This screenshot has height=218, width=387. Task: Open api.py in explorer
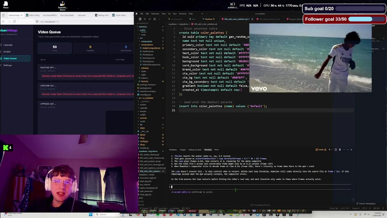(x=142, y=135)
